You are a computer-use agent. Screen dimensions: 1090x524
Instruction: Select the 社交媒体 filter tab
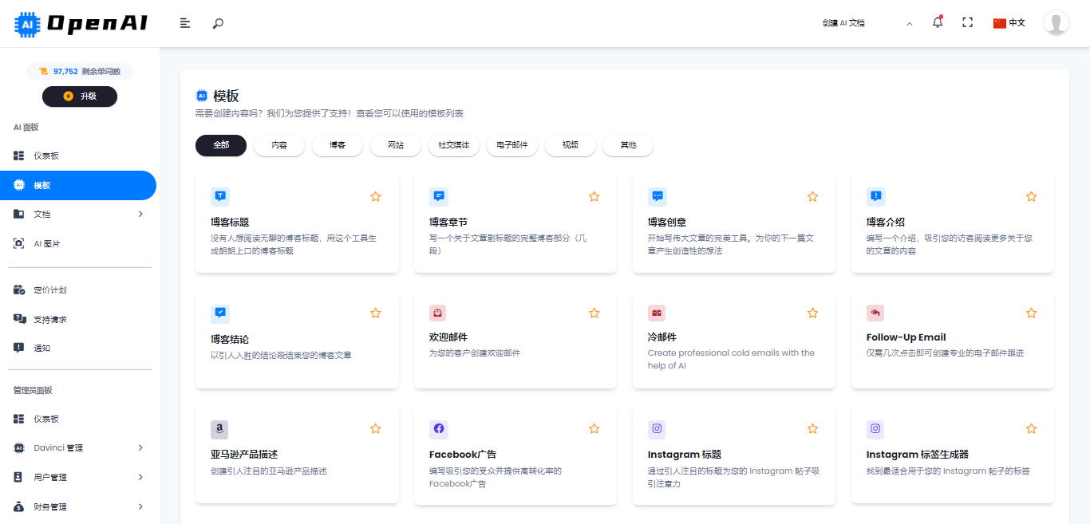coord(454,145)
